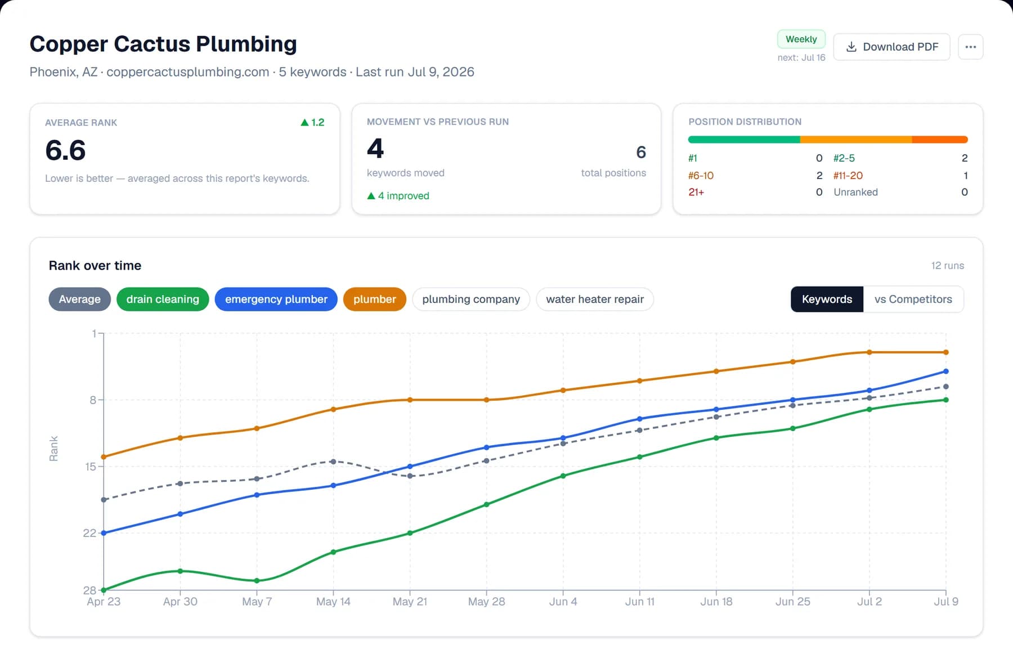Enable the plumbing company keyword chip
The width and height of the screenshot is (1013, 649).
[471, 299]
